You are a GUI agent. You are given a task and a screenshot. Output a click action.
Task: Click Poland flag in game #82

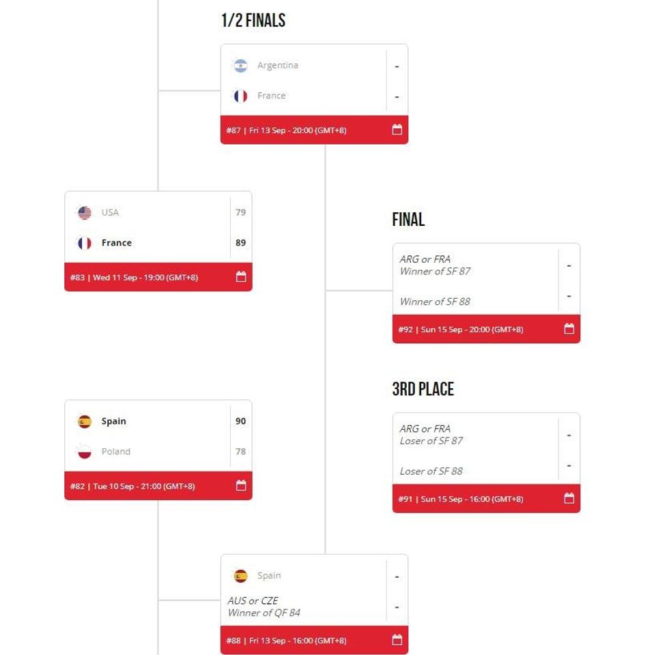pyautogui.click(x=85, y=452)
